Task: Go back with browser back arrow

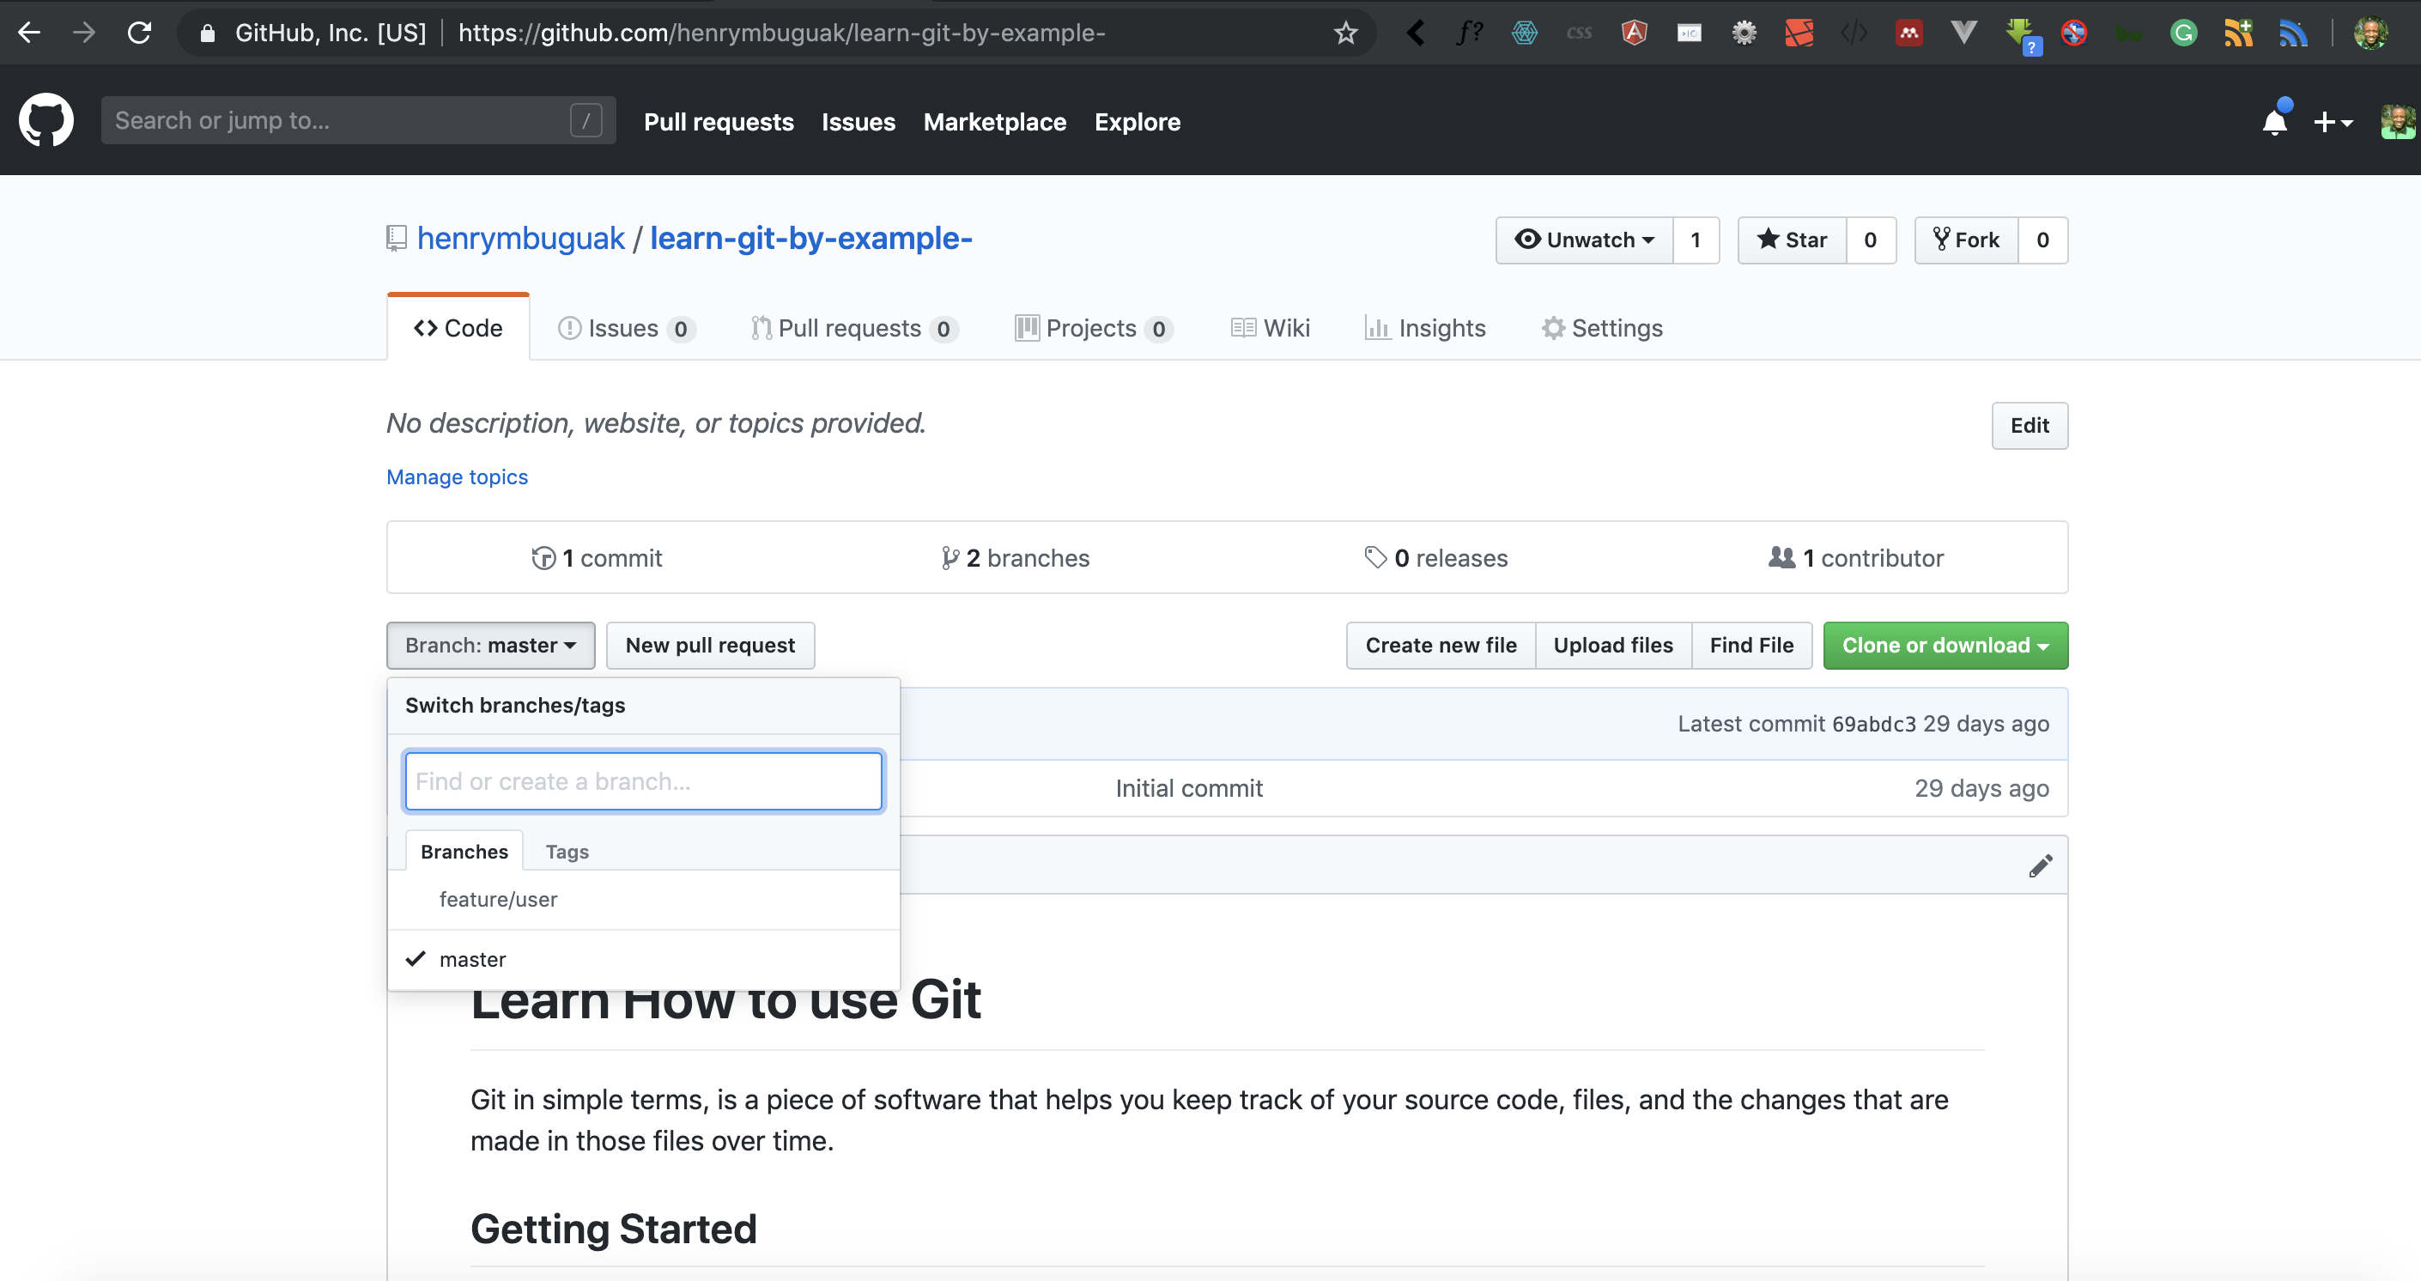Action: (x=29, y=33)
